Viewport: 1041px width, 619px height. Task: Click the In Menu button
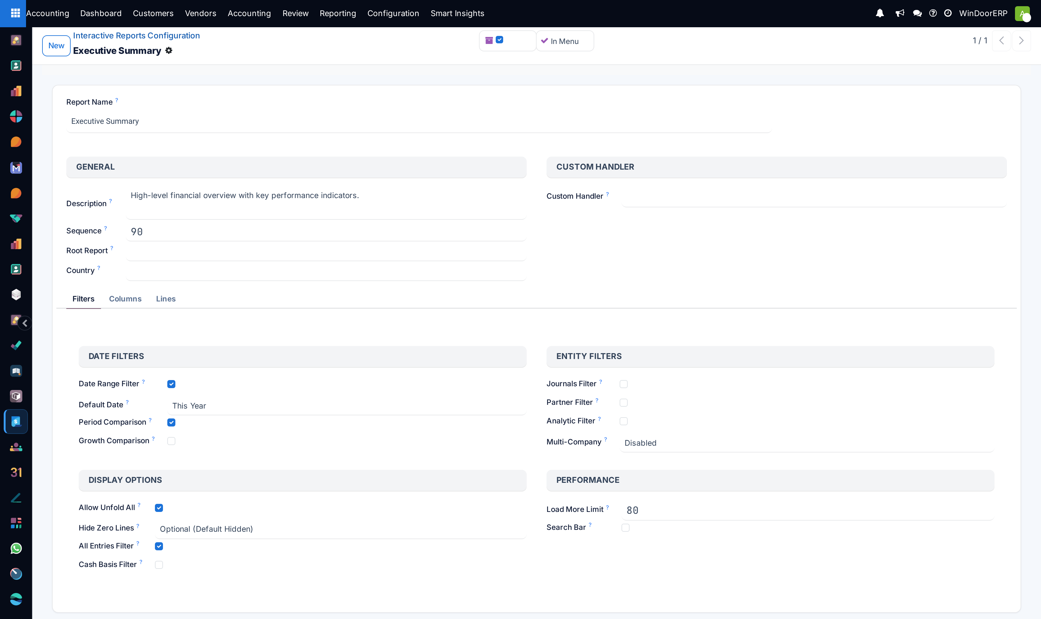(564, 41)
